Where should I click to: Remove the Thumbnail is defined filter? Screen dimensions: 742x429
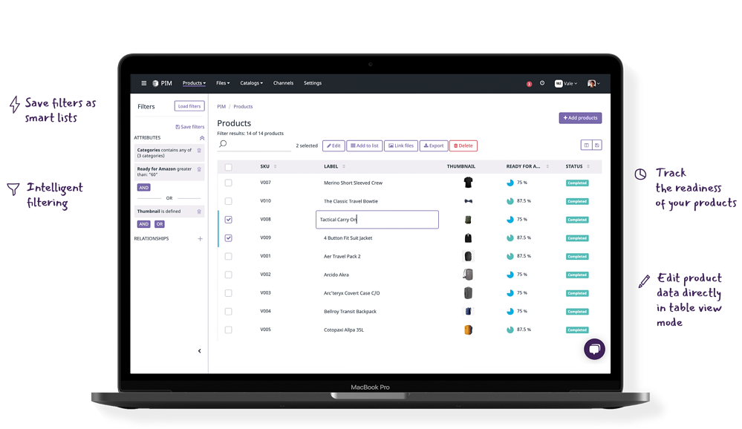point(199,212)
